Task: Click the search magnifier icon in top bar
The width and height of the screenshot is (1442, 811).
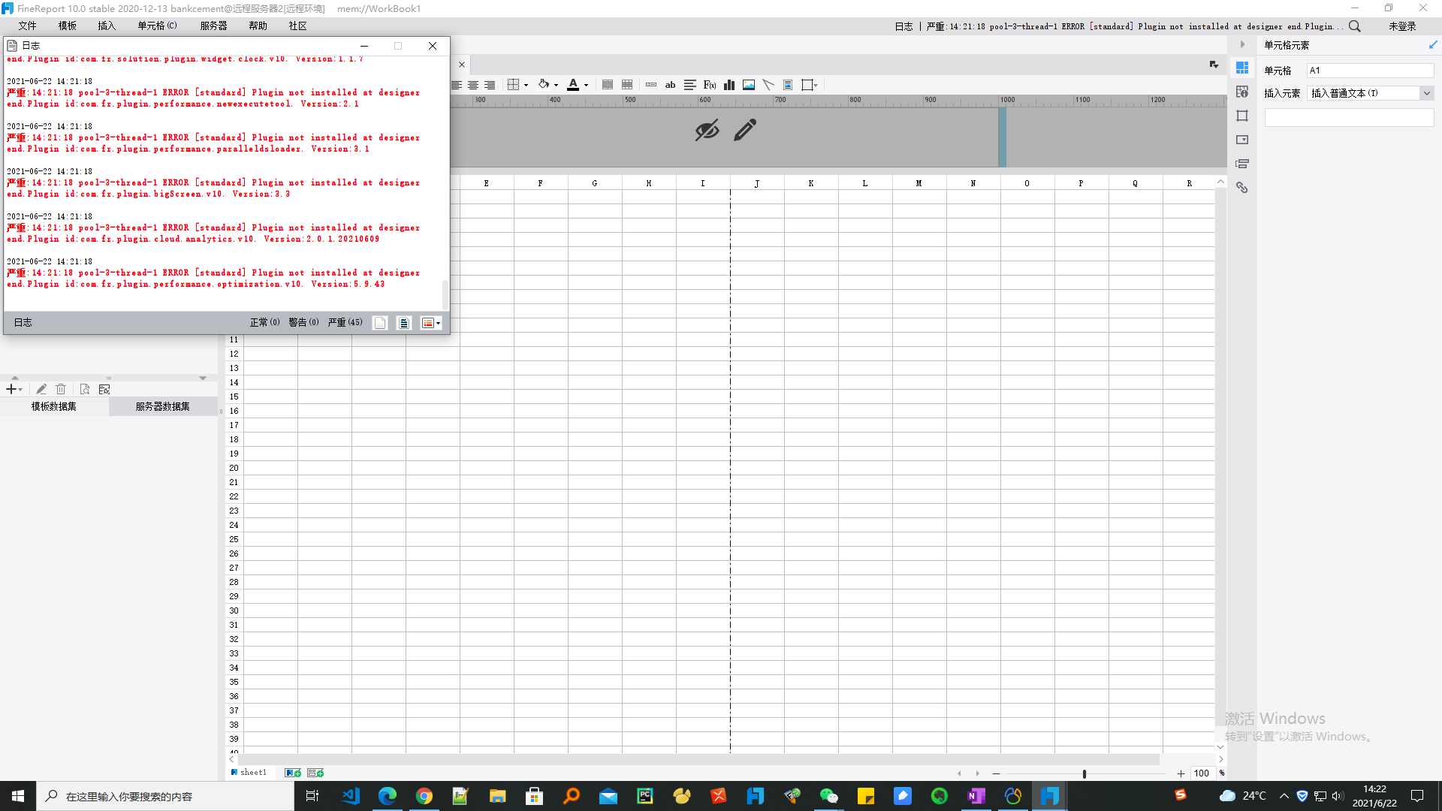Action: [1355, 26]
